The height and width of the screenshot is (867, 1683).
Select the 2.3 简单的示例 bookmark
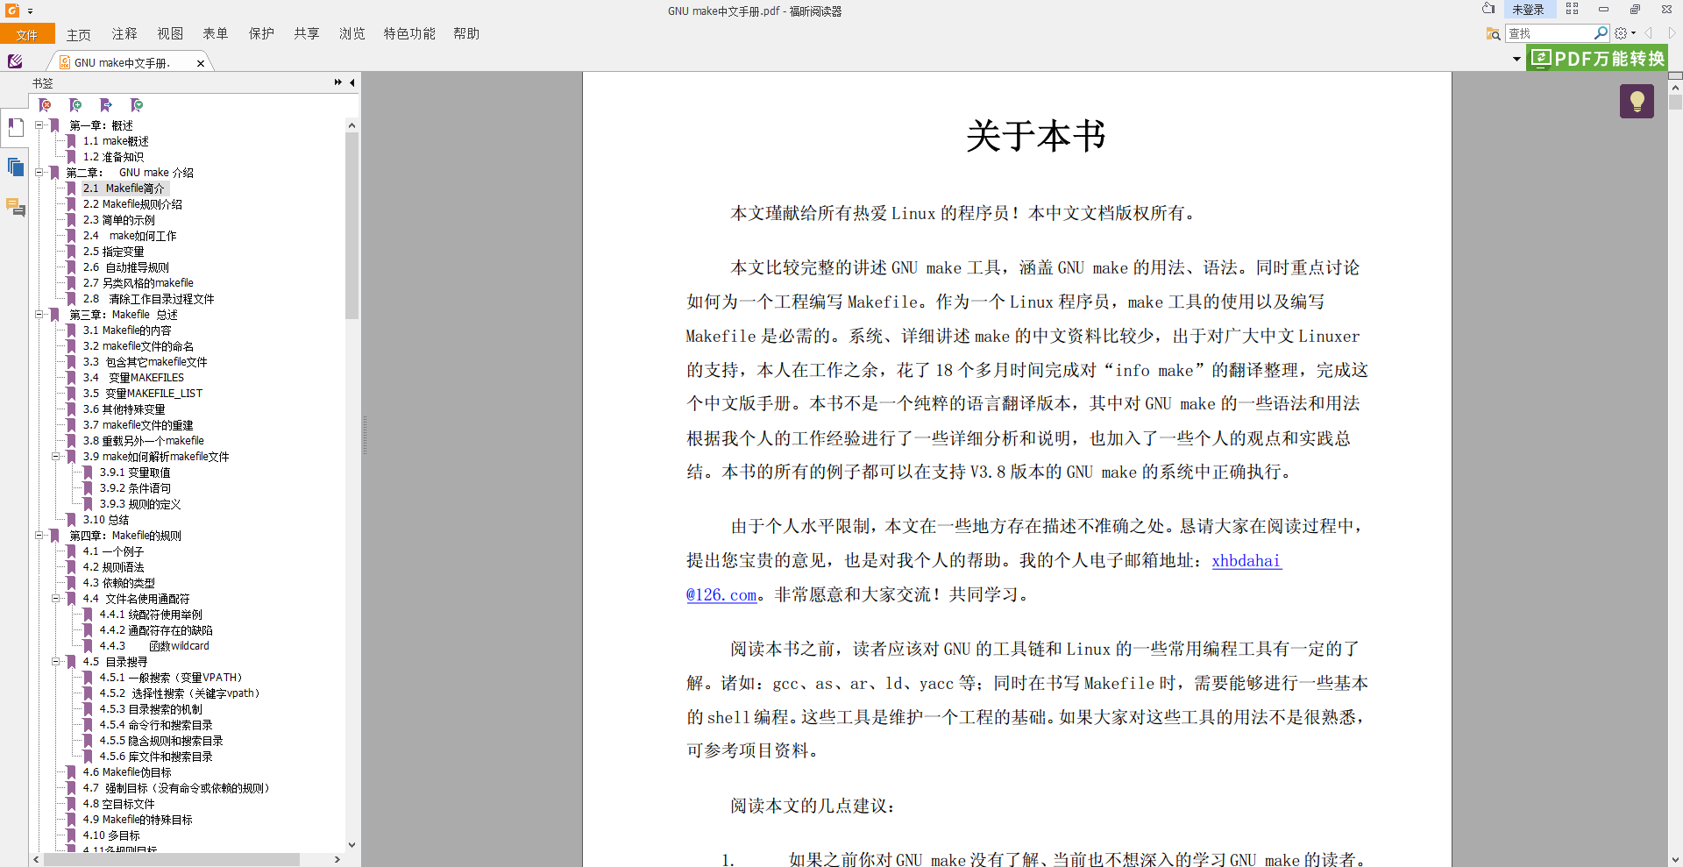[x=118, y=220]
